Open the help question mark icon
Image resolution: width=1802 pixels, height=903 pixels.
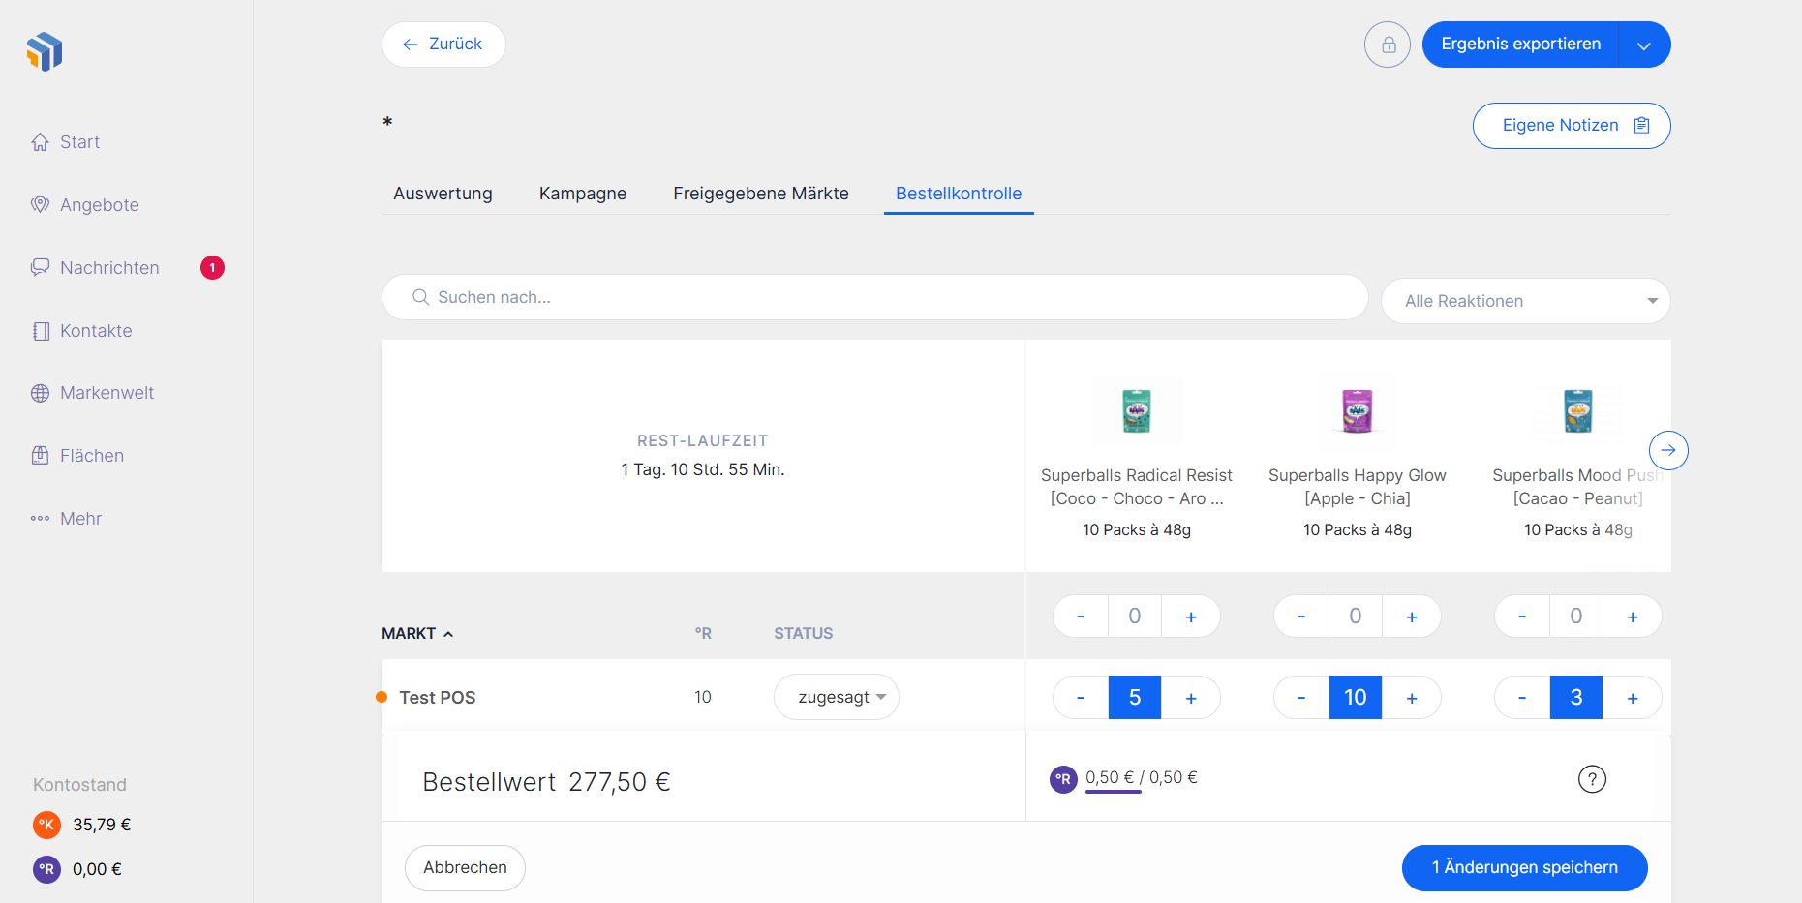point(1592,779)
